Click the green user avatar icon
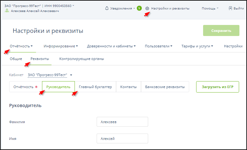The height and width of the screenshot is (150, 247). (7, 11)
